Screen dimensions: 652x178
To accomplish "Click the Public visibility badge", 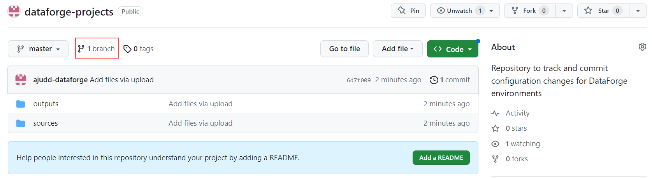I will coord(130,12).
